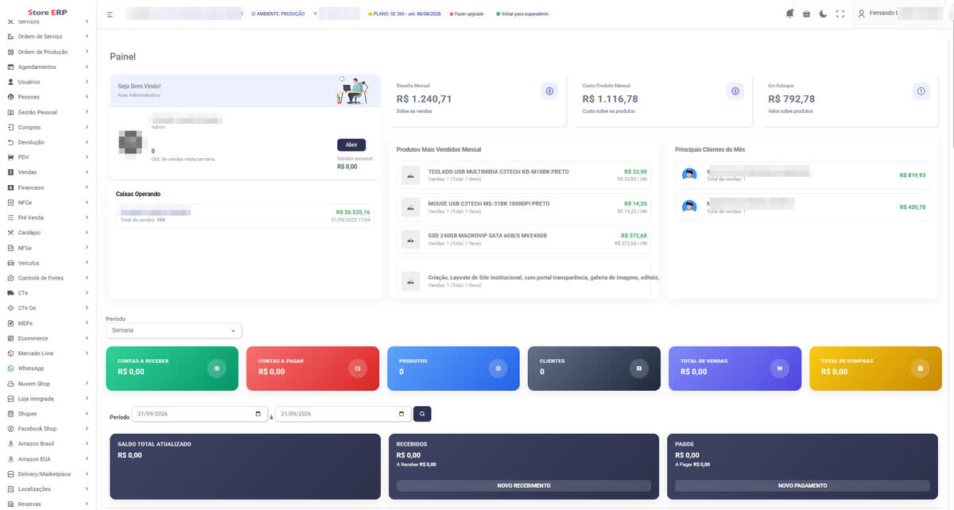Enter fullscreen mode icon
Viewport: 954px width, 510px height.
(x=840, y=14)
